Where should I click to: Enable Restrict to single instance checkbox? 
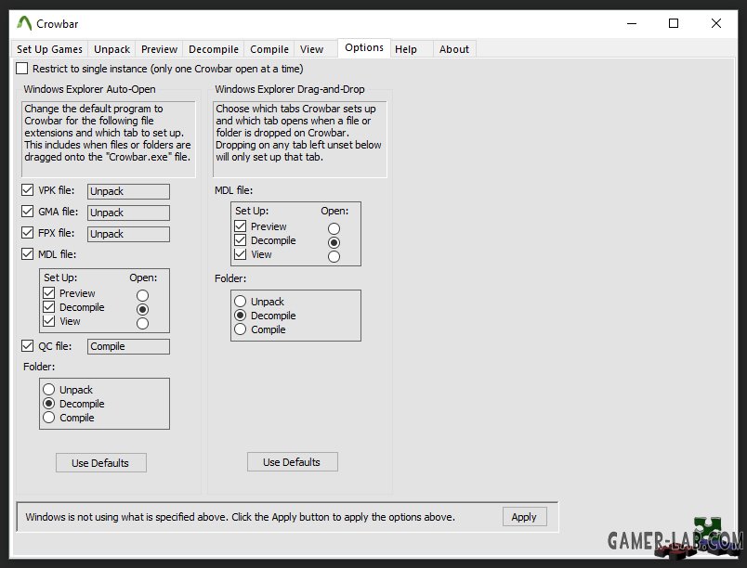point(22,69)
